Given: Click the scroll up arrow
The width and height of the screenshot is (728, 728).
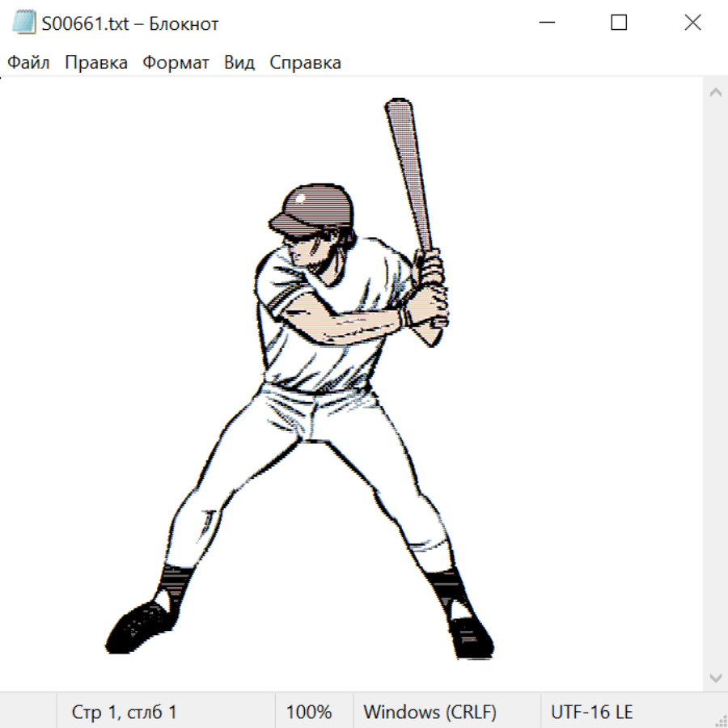Looking at the screenshot, I should 715,92.
